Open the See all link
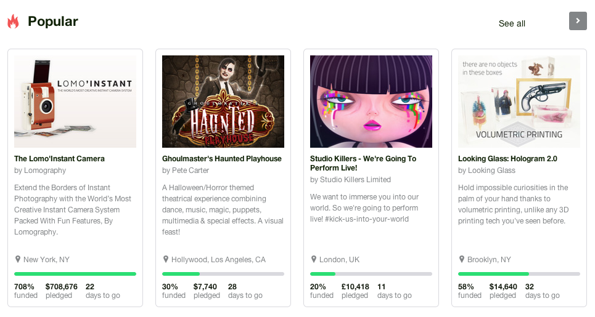595x317 pixels. point(512,23)
